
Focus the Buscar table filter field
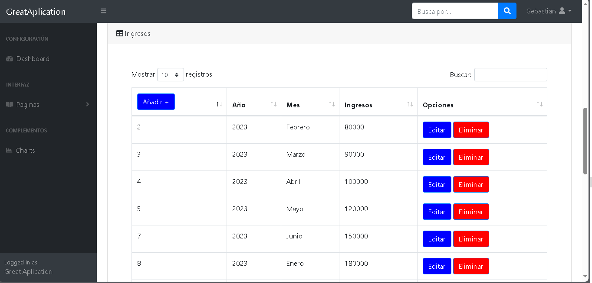[510, 75]
